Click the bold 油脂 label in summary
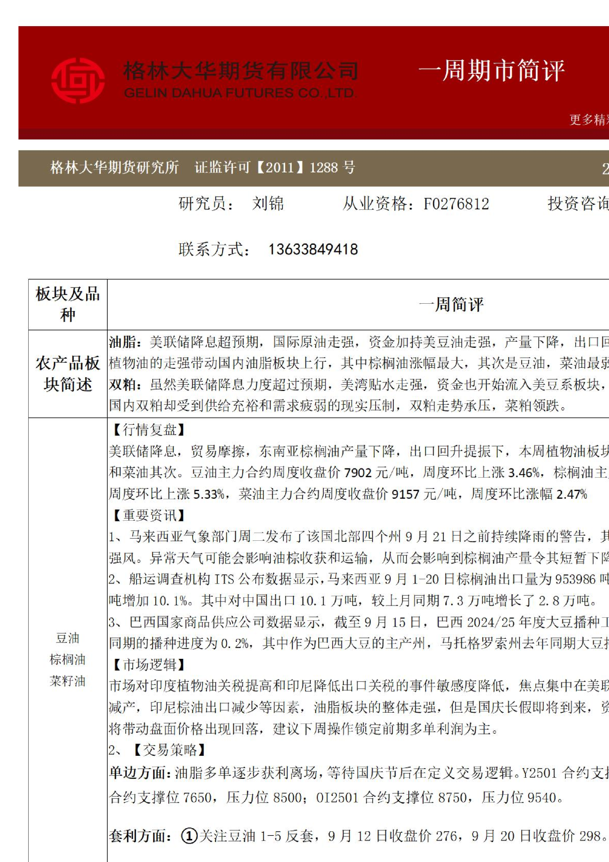 (125, 342)
